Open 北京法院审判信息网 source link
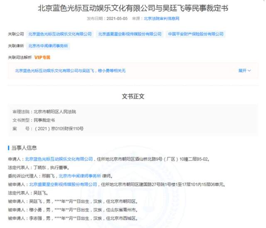This screenshot has width=266, height=228. coord(162,18)
